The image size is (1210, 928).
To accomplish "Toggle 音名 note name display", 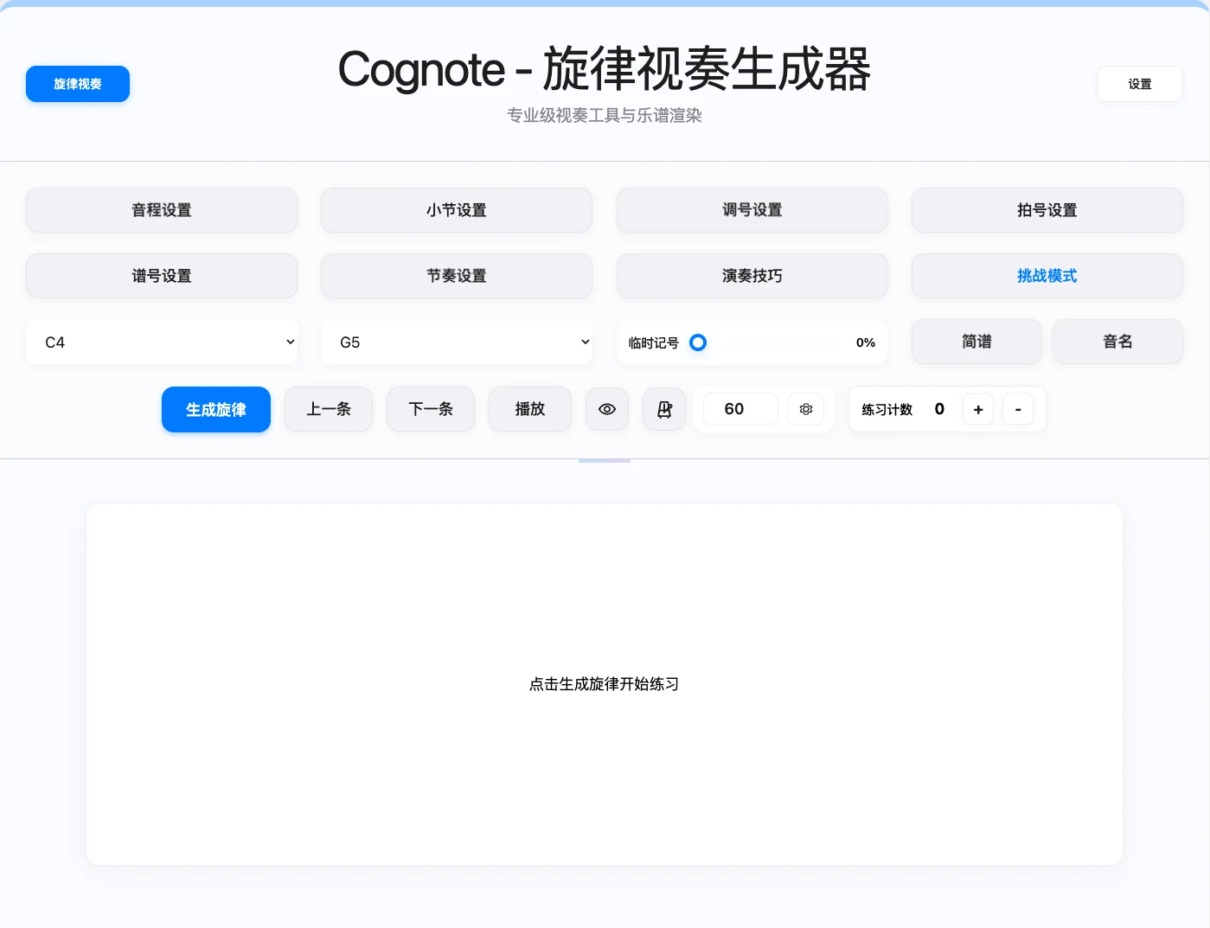I will coord(1117,342).
